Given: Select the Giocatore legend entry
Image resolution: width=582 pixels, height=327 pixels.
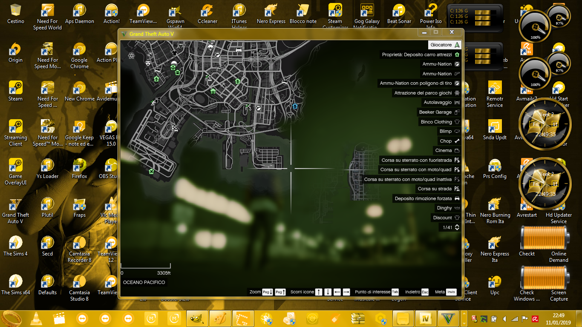Looking at the screenshot, I should [445, 45].
